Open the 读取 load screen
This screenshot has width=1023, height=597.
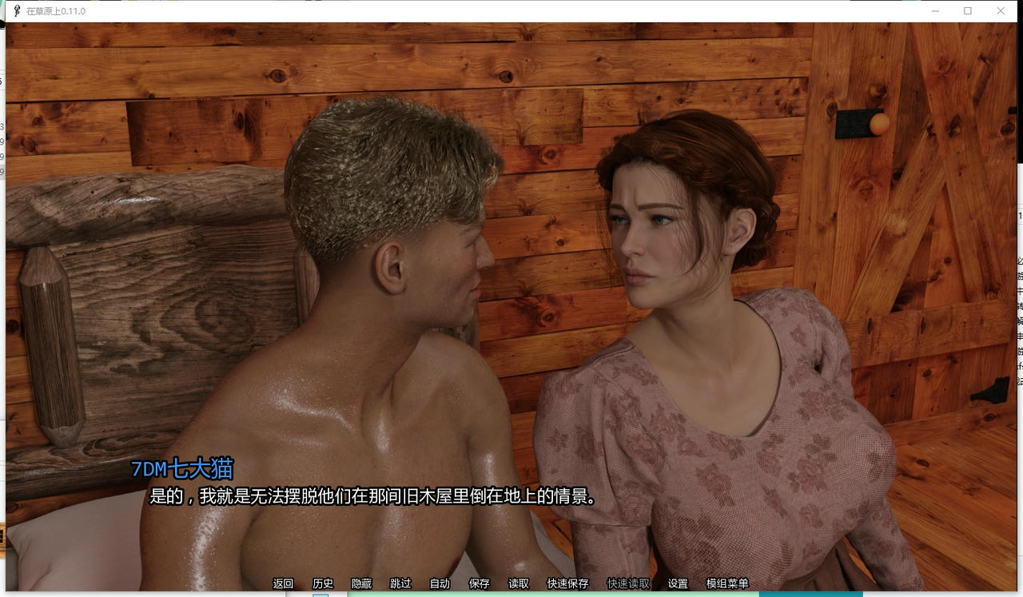coord(518,583)
